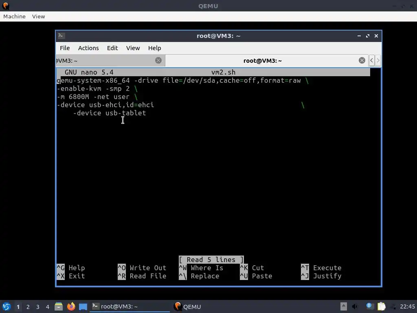
Task: Open the File menu in terminal
Action: point(65,48)
